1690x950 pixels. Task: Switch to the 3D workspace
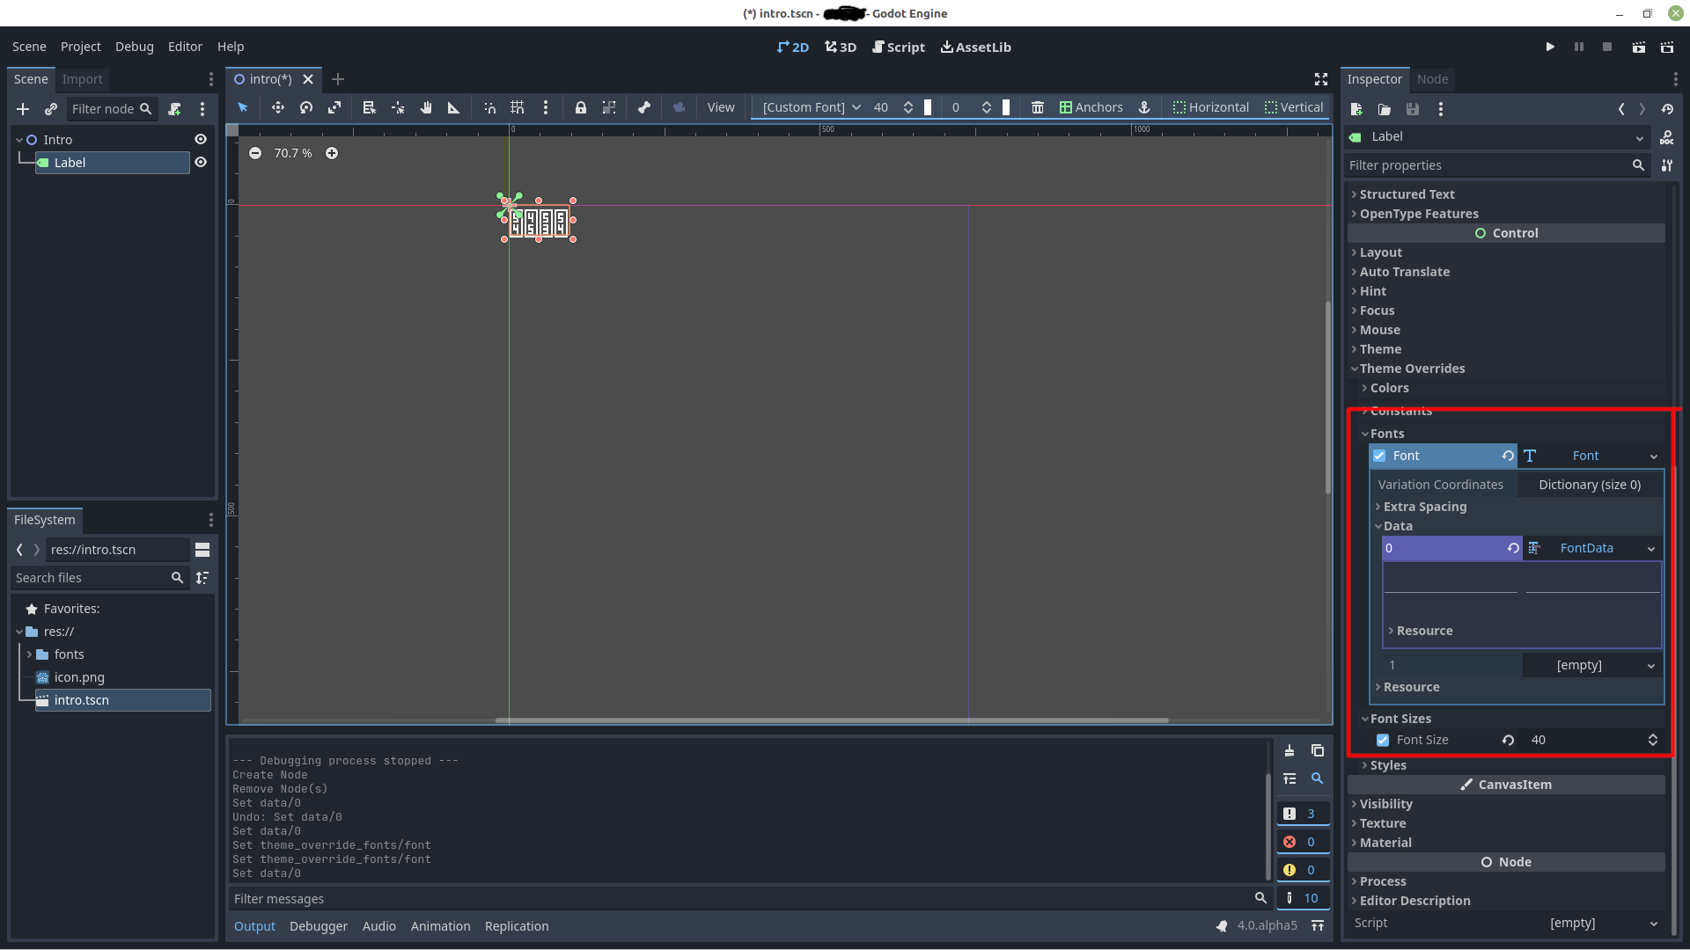tap(841, 47)
